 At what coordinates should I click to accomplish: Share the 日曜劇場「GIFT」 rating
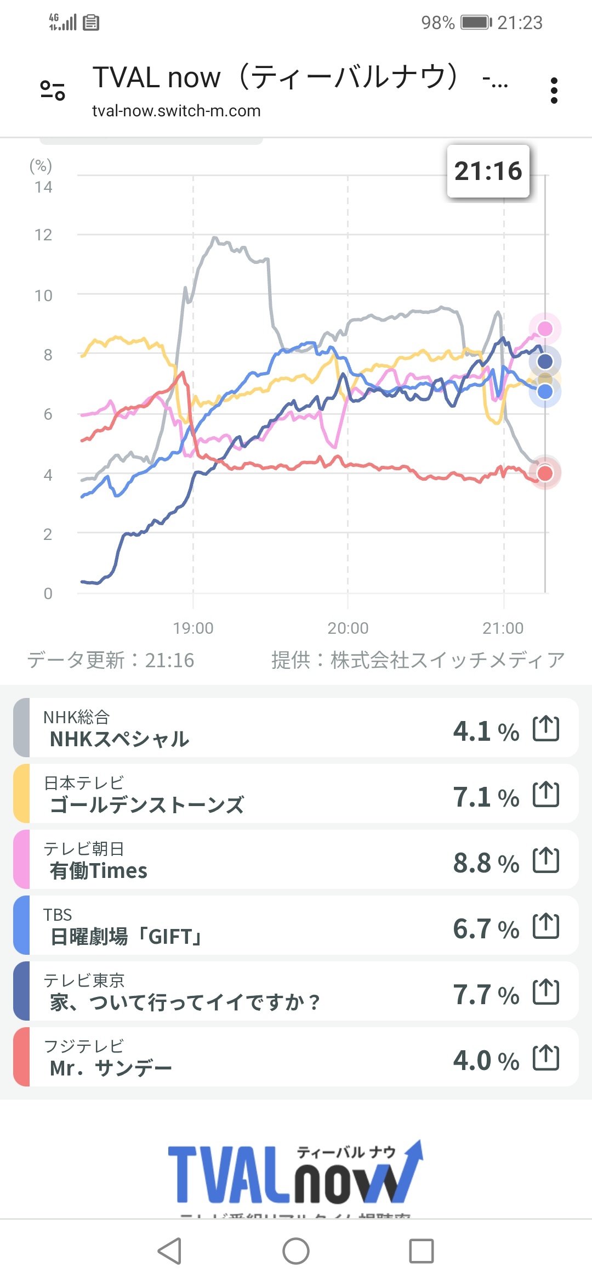click(x=546, y=926)
